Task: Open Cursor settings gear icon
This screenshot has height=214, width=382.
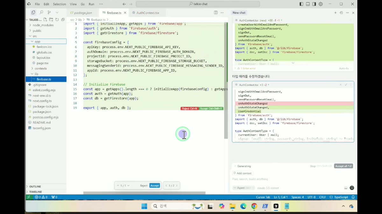Action: point(321,4)
